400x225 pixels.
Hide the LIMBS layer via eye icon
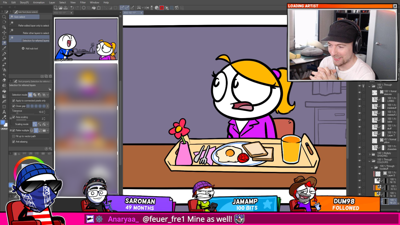click(359, 100)
